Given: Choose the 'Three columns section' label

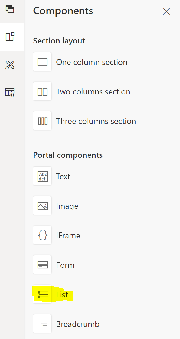Looking at the screenshot, I should coord(96,121).
